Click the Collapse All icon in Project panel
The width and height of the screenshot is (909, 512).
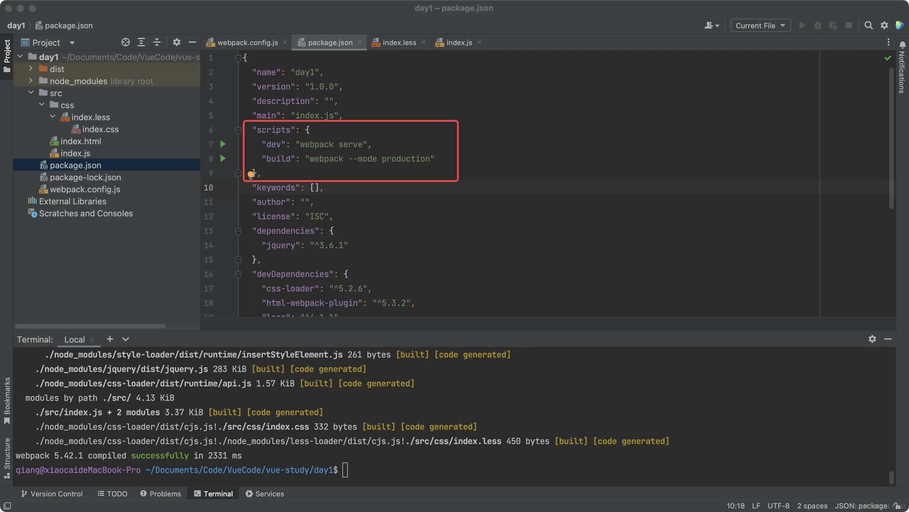tap(157, 42)
